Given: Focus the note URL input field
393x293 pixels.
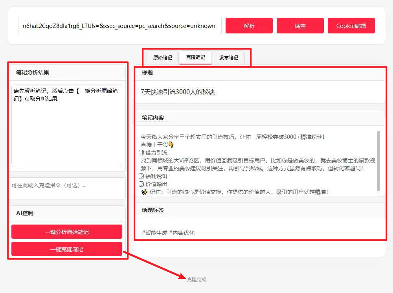Looking at the screenshot, I should coord(119,26).
